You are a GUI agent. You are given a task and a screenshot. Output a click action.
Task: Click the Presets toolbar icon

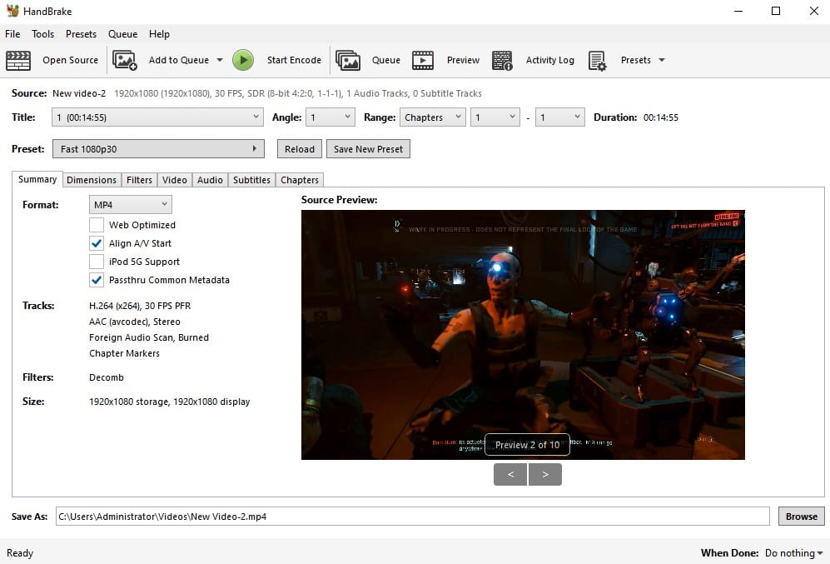[x=597, y=60]
